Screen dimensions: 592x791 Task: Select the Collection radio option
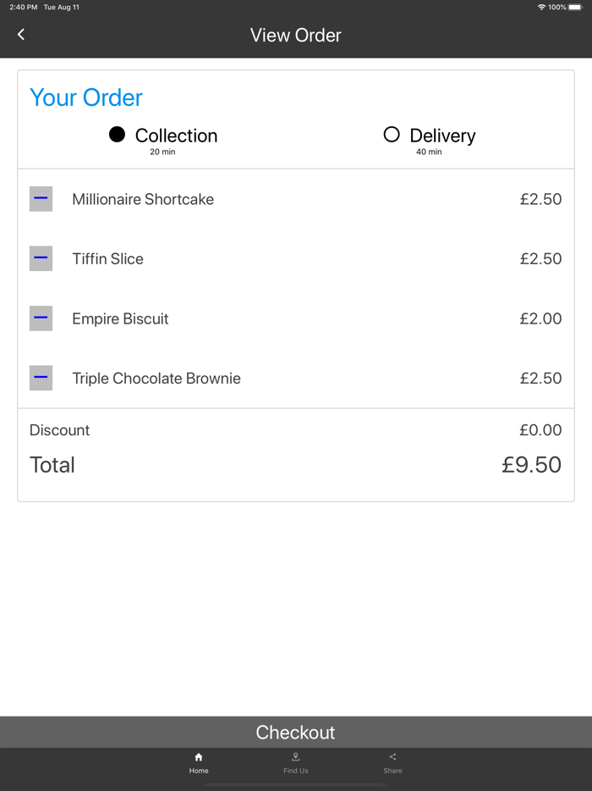pos(118,135)
